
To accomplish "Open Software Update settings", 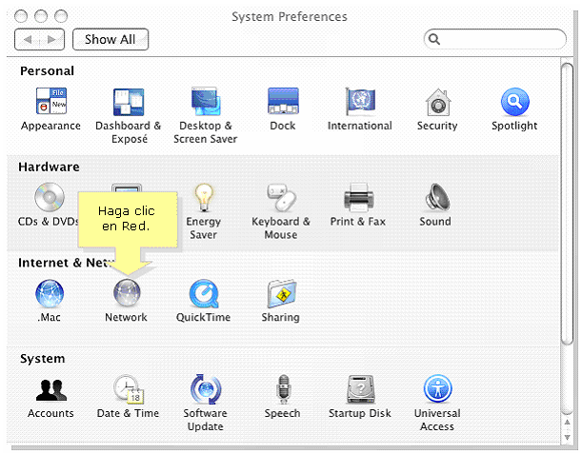I will pyautogui.click(x=205, y=389).
